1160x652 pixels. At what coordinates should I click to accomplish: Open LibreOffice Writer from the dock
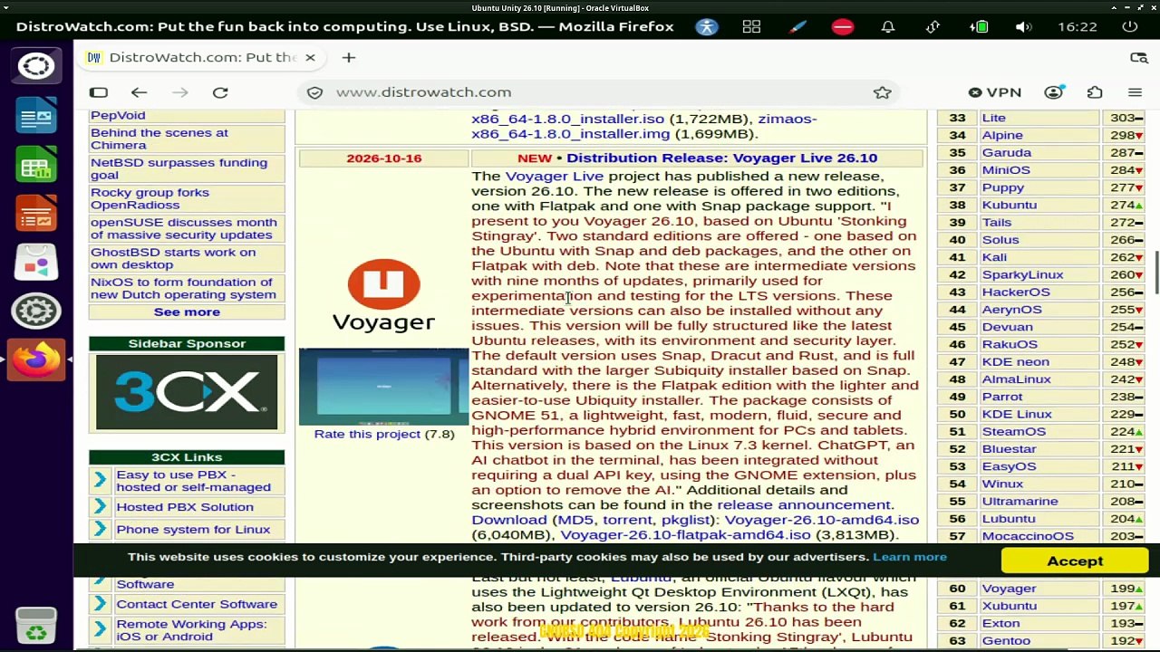coord(36,117)
